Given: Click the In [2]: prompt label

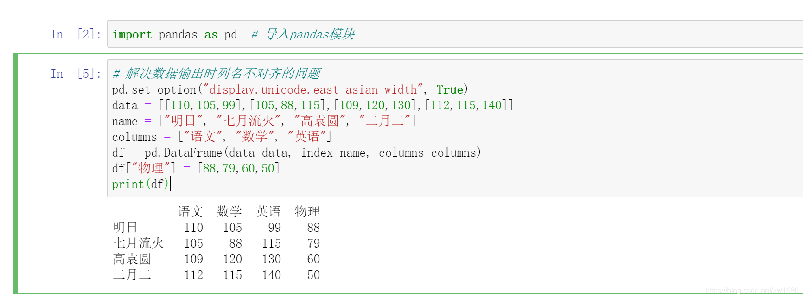Looking at the screenshot, I should click(x=76, y=34).
